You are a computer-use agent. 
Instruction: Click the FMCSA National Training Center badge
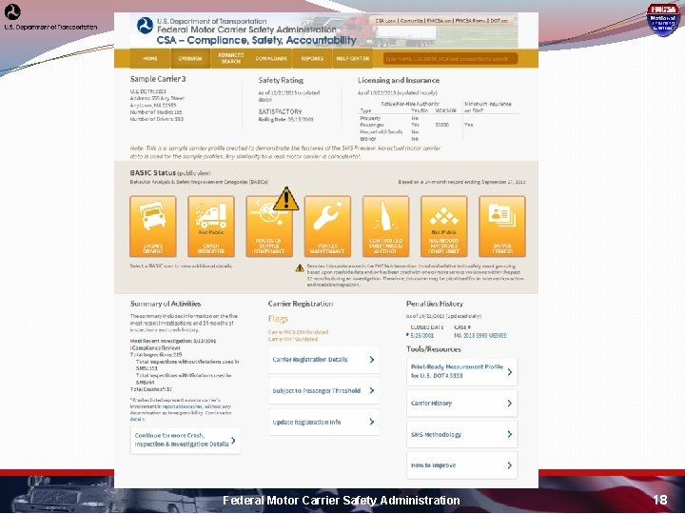tap(663, 20)
